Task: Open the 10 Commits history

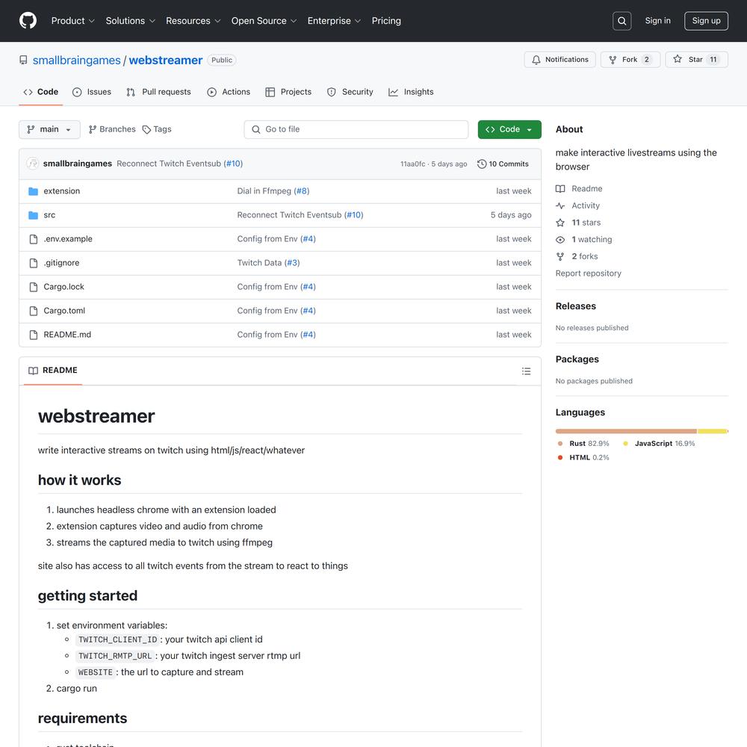Action: [x=503, y=164]
